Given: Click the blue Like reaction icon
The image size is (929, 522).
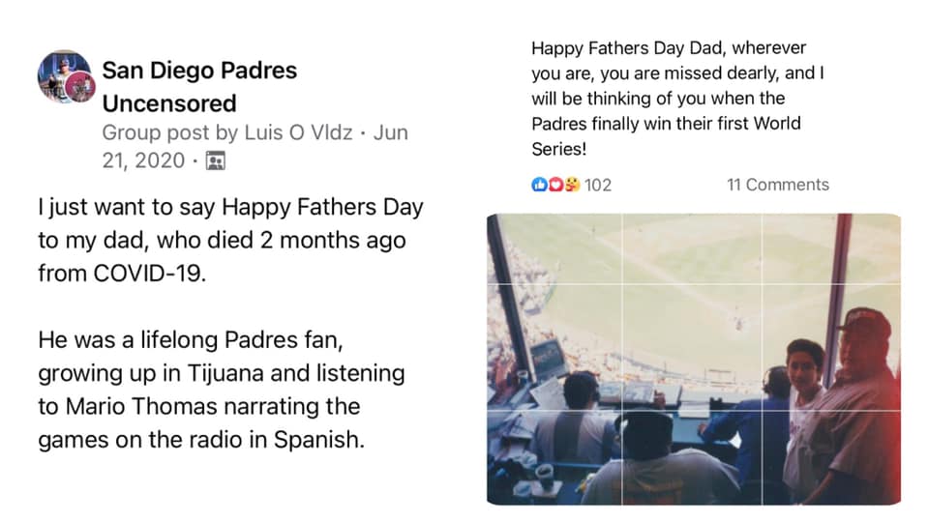Looking at the screenshot, I should tap(539, 185).
